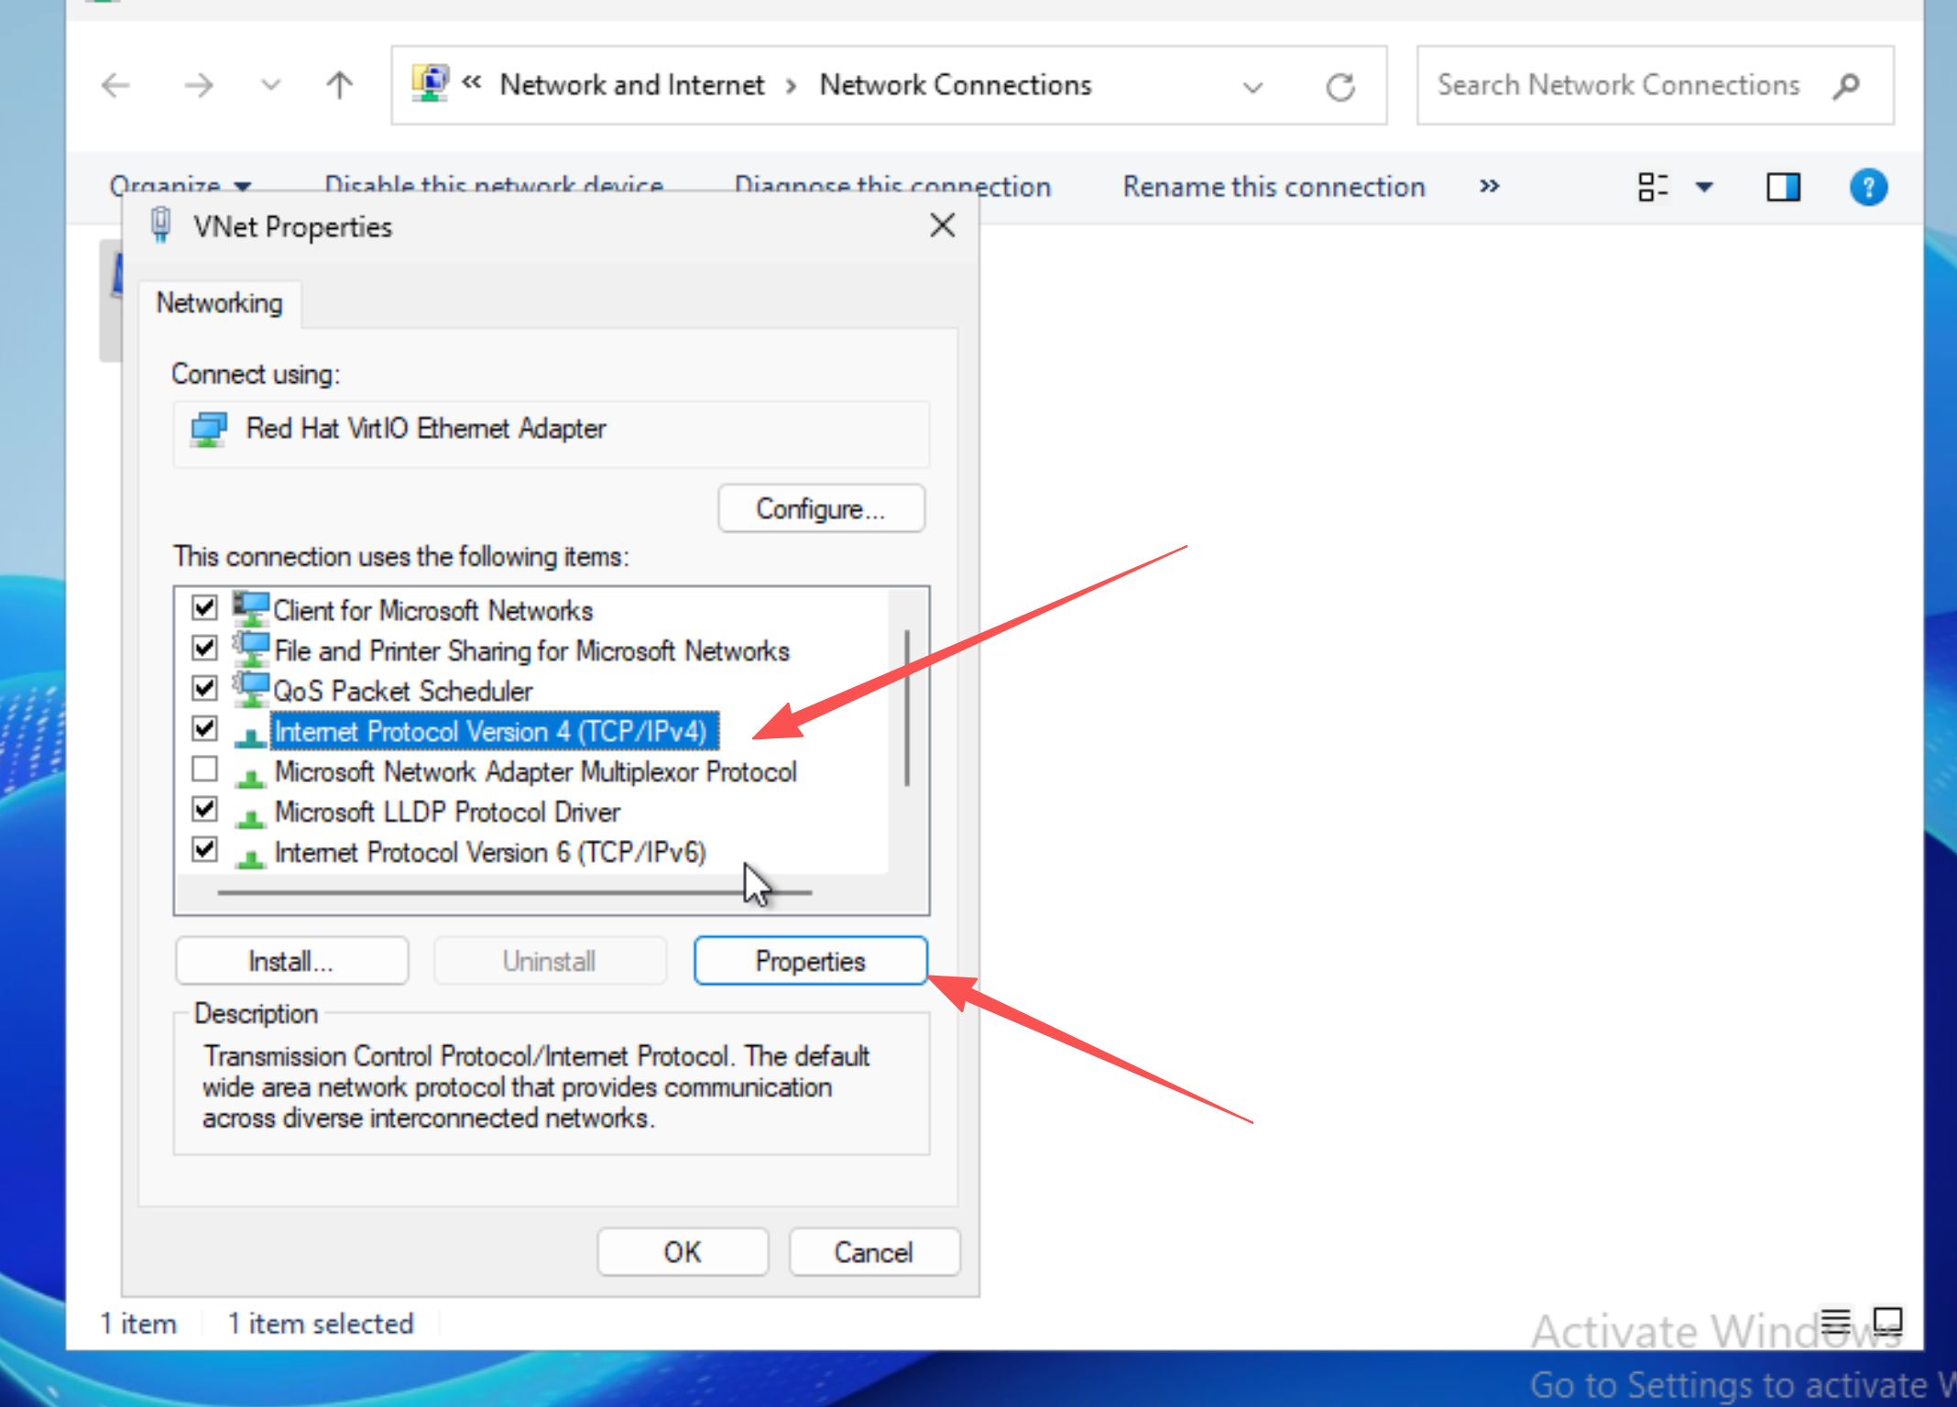This screenshot has height=1407, width=1957.
Task: Uncheck Internet Protocol Version 6 checkbox
Action: coord(204,849)
